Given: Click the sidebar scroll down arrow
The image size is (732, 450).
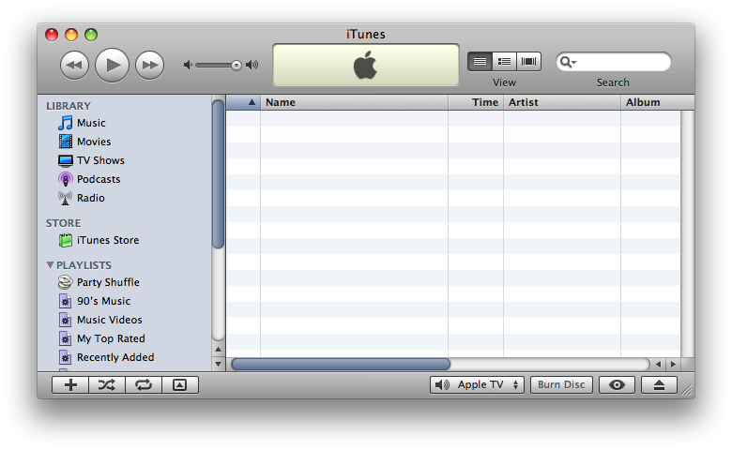Looking at the screenshot, I should tap(218, 364).
